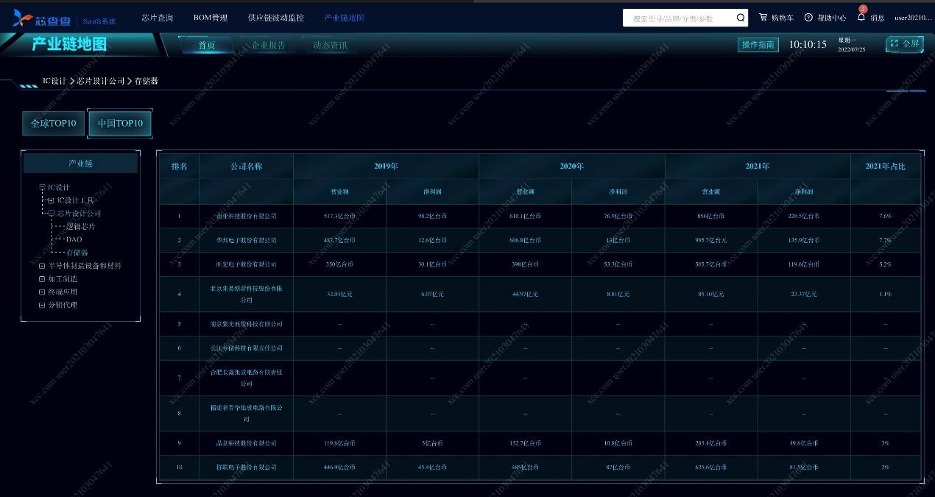
Task: Click the 85.10亿元 revenue cell
Action: tap(711, 295)
